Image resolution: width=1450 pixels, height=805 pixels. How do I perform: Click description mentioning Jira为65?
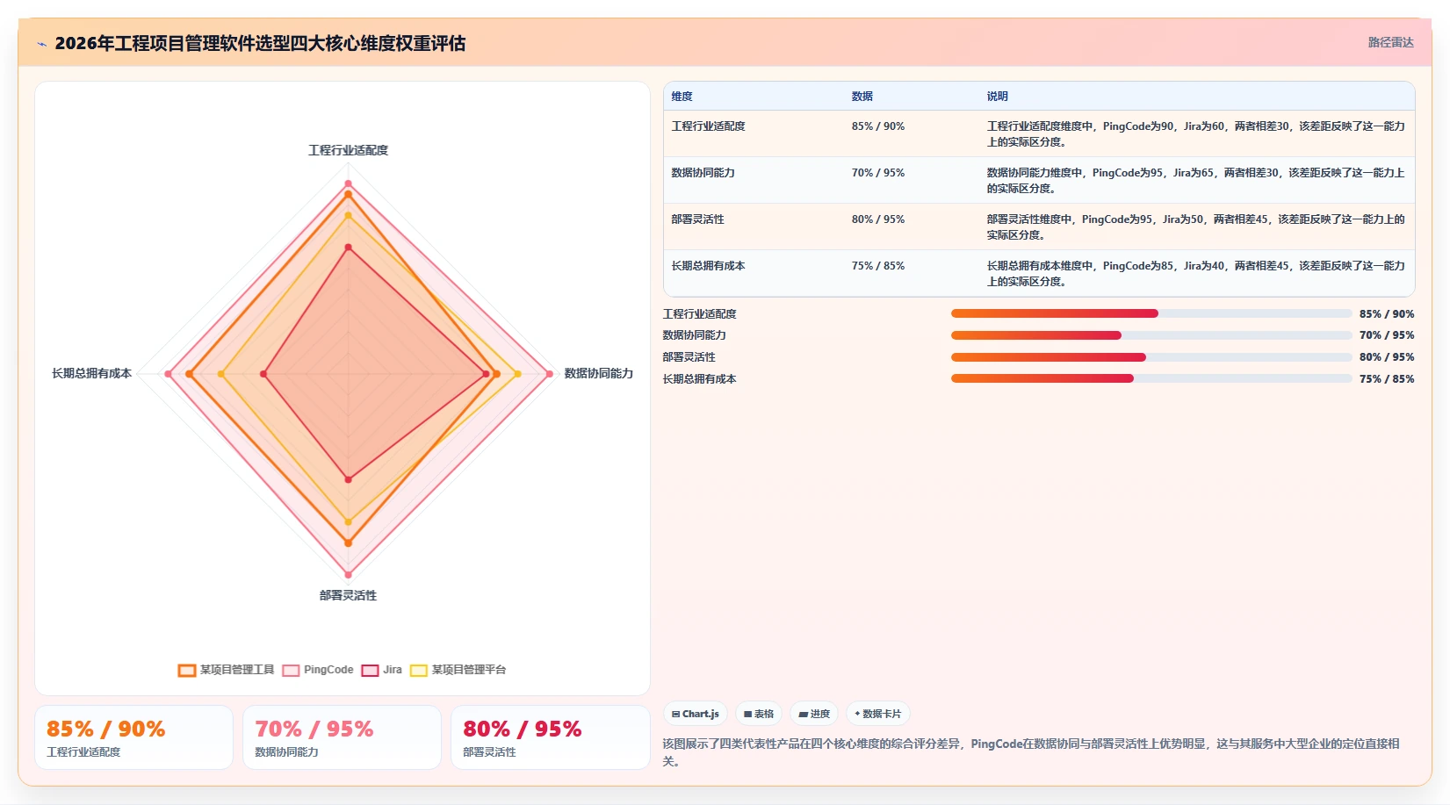(x=1195, y=181)
